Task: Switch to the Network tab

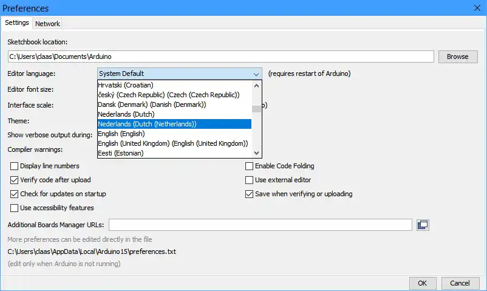Action: coord(47,24)
